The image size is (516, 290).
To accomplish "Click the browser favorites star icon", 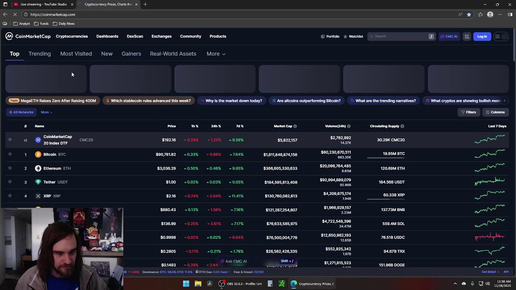I will pyautogui.click(x=469, y=14).
